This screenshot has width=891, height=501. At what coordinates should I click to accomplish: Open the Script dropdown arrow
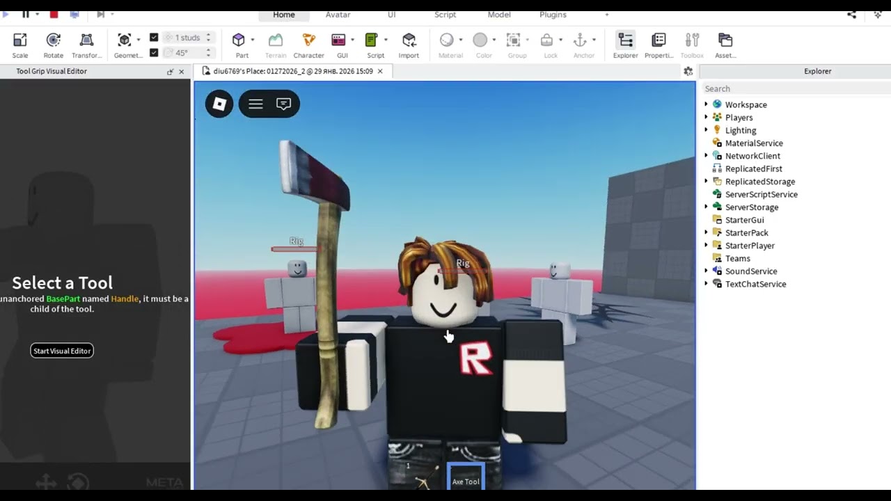tap(386, 40)
